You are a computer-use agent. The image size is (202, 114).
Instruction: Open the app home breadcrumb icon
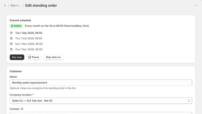5,5
